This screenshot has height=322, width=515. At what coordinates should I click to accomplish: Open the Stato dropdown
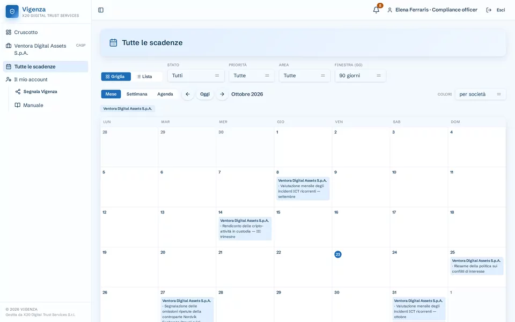pyautogui.click(x=196, y=76)
